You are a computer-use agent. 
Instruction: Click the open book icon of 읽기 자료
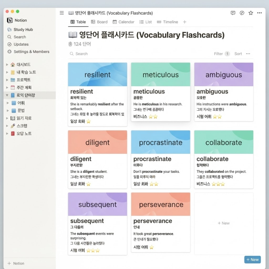coord(13,118)
